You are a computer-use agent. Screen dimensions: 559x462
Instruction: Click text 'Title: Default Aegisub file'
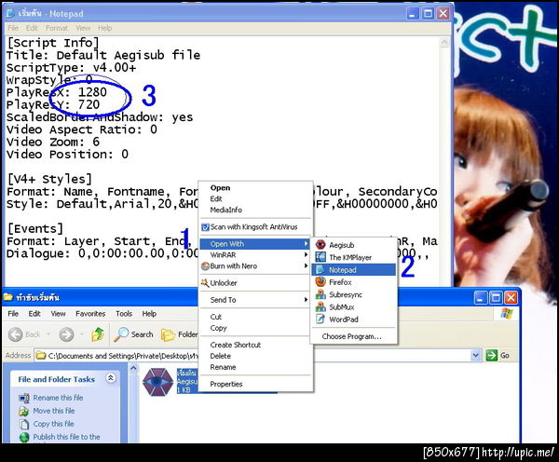point(103,55)
